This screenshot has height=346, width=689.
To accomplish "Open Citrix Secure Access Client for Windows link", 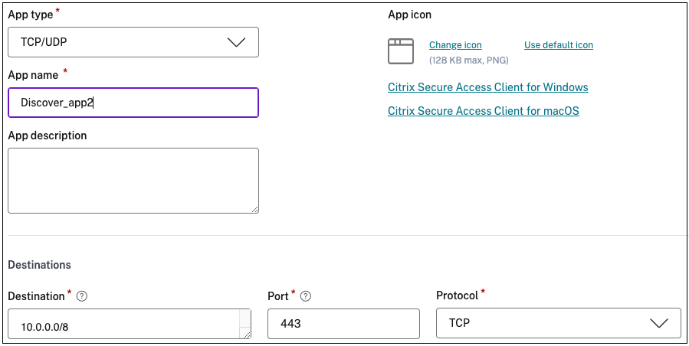I will [x=487, y=87].
